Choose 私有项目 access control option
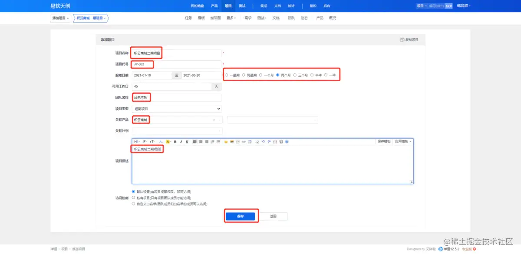Screen dimensions: 521x254 (x=133, y=197)
